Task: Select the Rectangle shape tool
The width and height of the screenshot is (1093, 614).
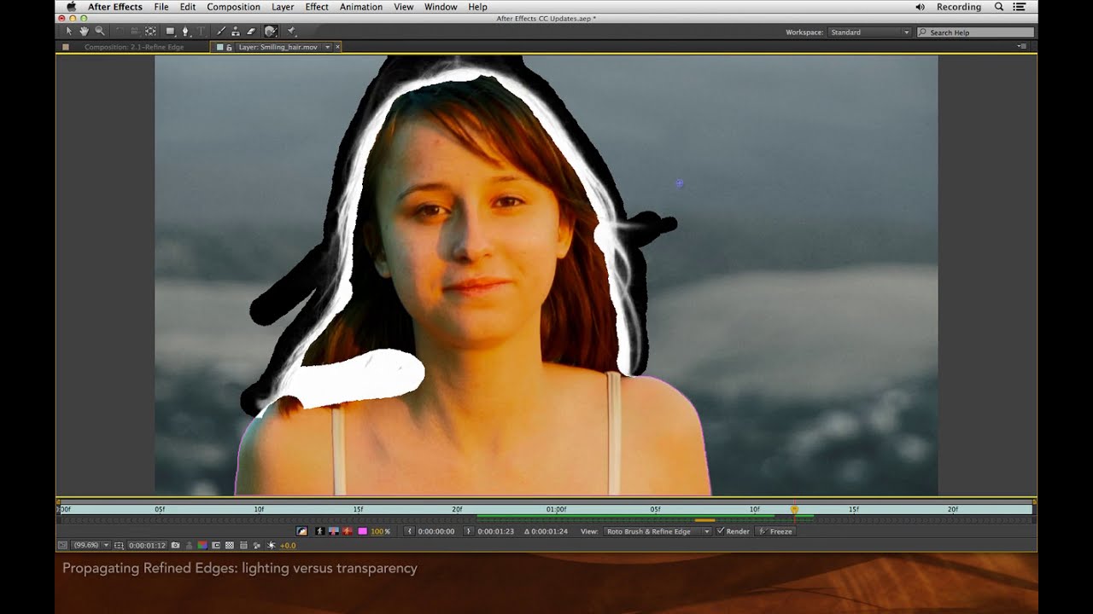Action: click(171, 31)
